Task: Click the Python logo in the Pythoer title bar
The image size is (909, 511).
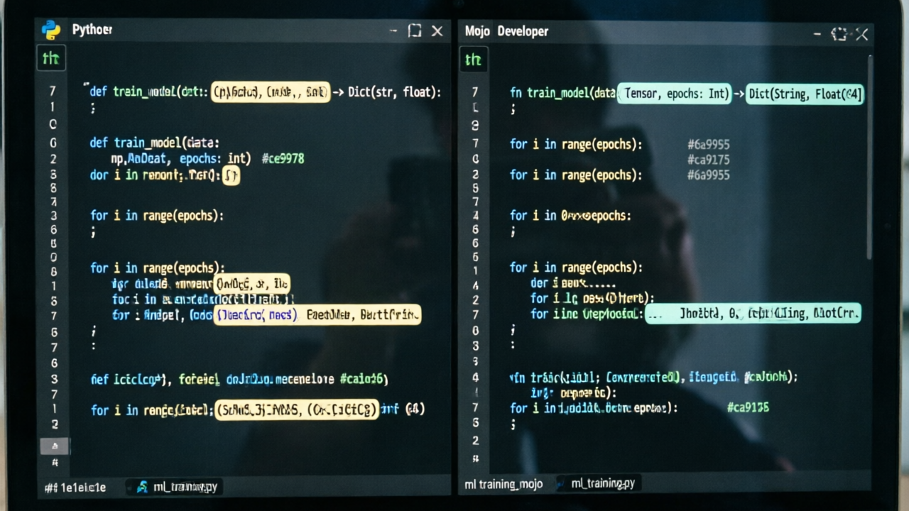Action: pyautogui.click(x=50, y=30)
